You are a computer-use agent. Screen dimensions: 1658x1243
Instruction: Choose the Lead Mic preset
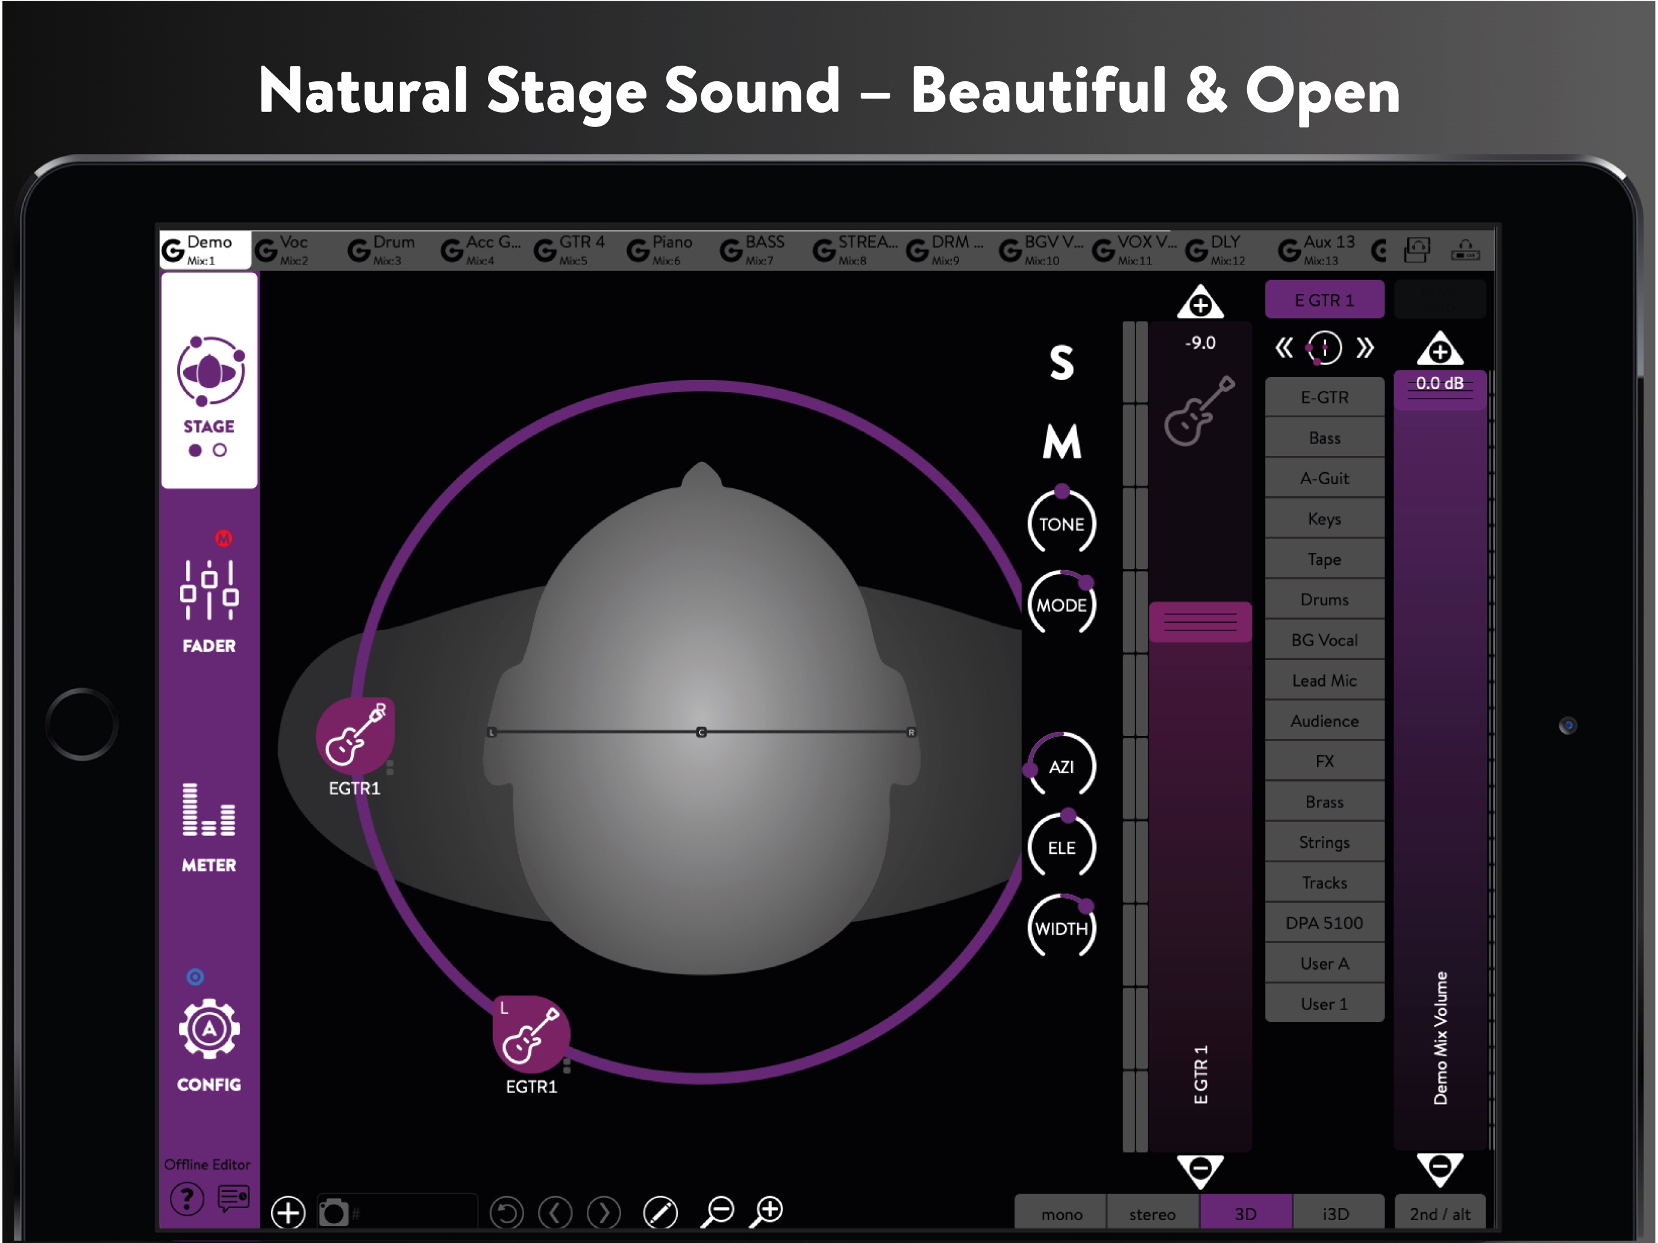pyautogui.click(x=1324, y=681)
